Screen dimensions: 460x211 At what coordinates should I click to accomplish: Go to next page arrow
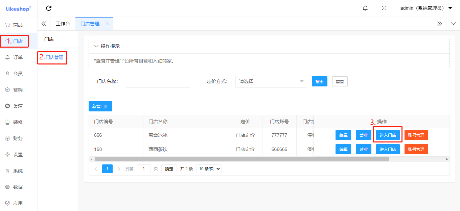click(119, 169)
